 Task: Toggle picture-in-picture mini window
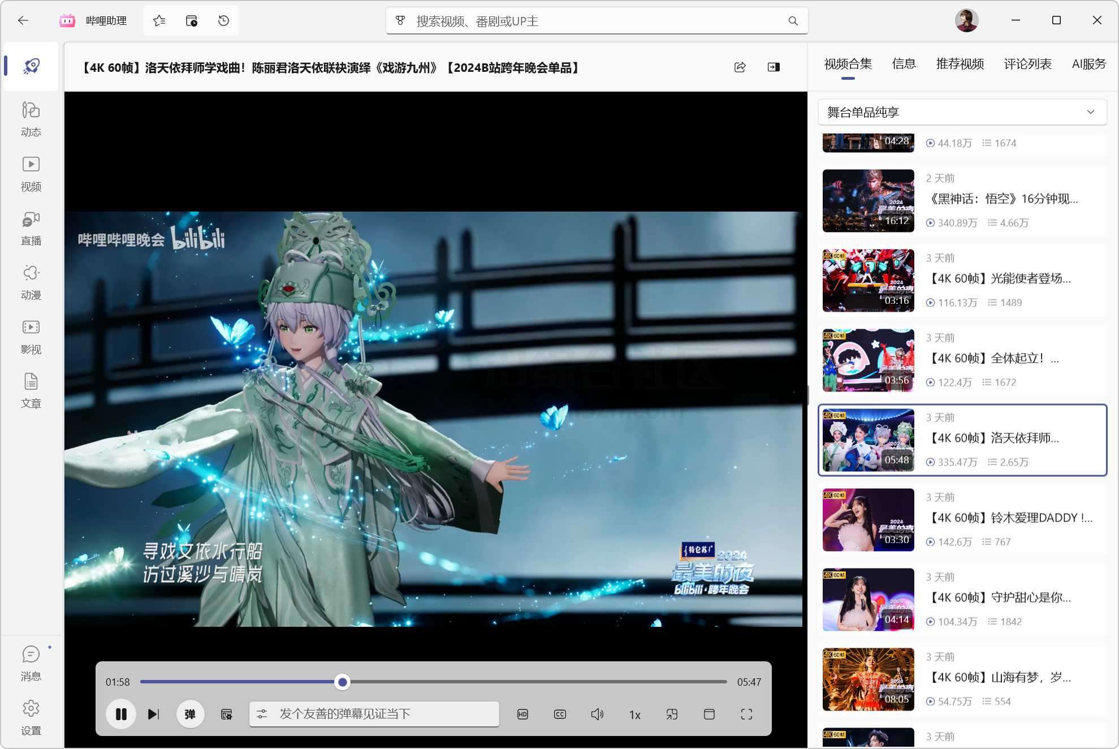(672, 714)
